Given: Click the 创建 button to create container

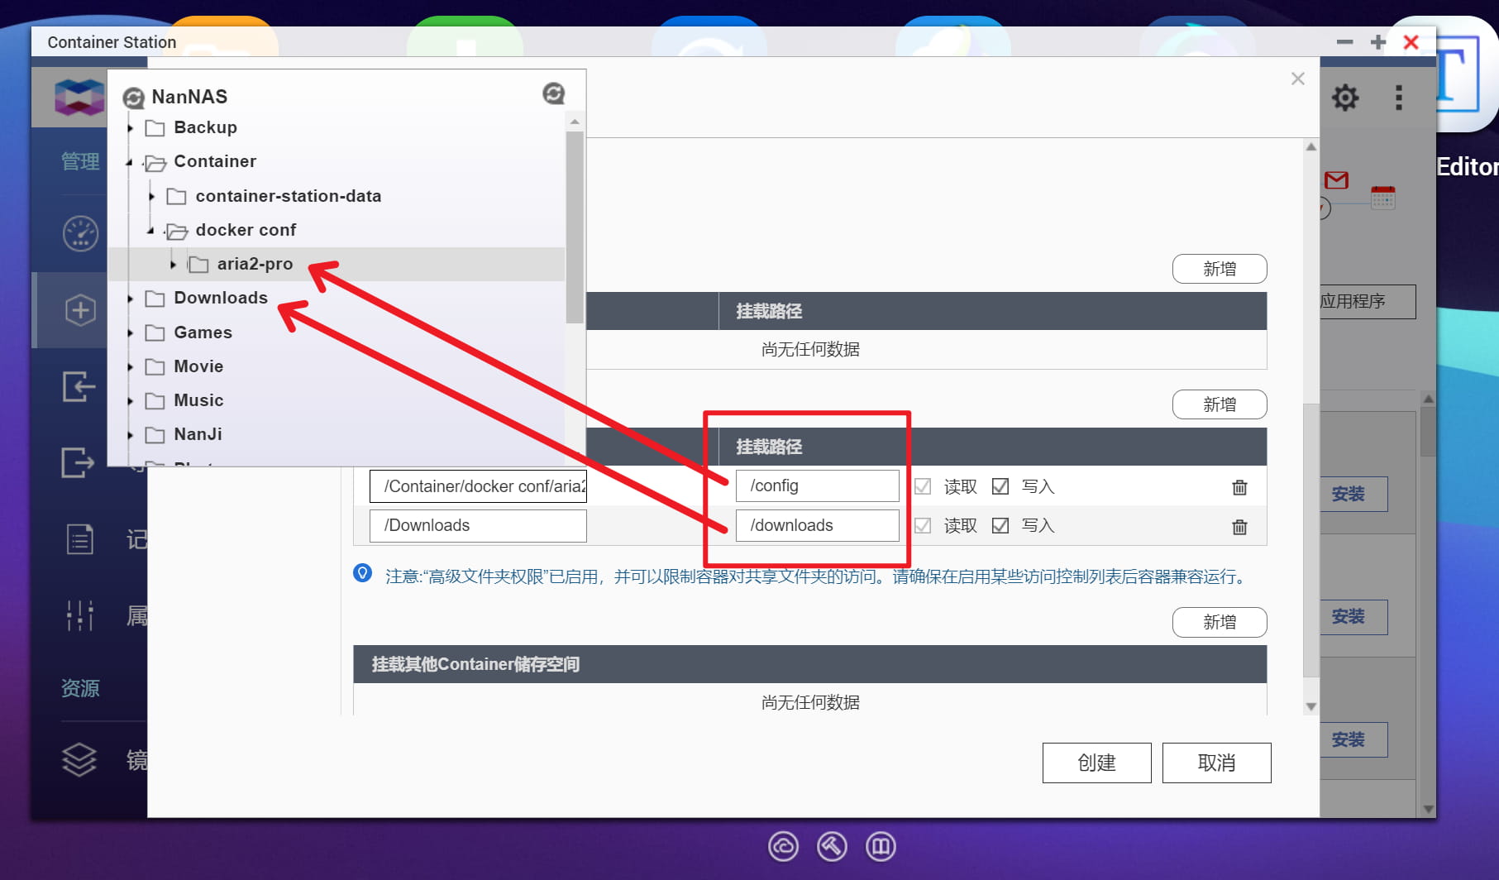Looking at the screenshot, I should pyautogui.click(x=1096, y=763).
